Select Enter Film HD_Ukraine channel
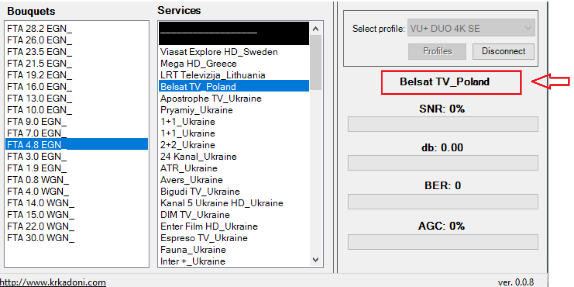 209,226
